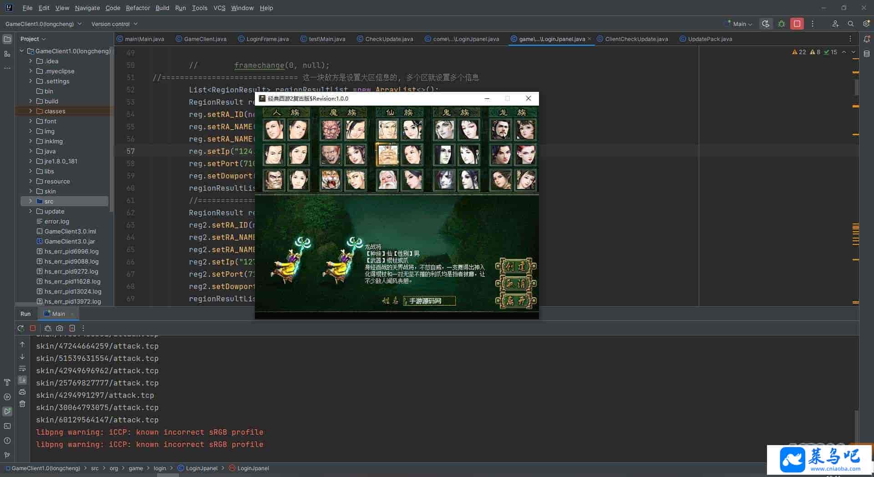Clear console output with trash icon
Viewport: 874px width, 477px height.
pos(22,404)
